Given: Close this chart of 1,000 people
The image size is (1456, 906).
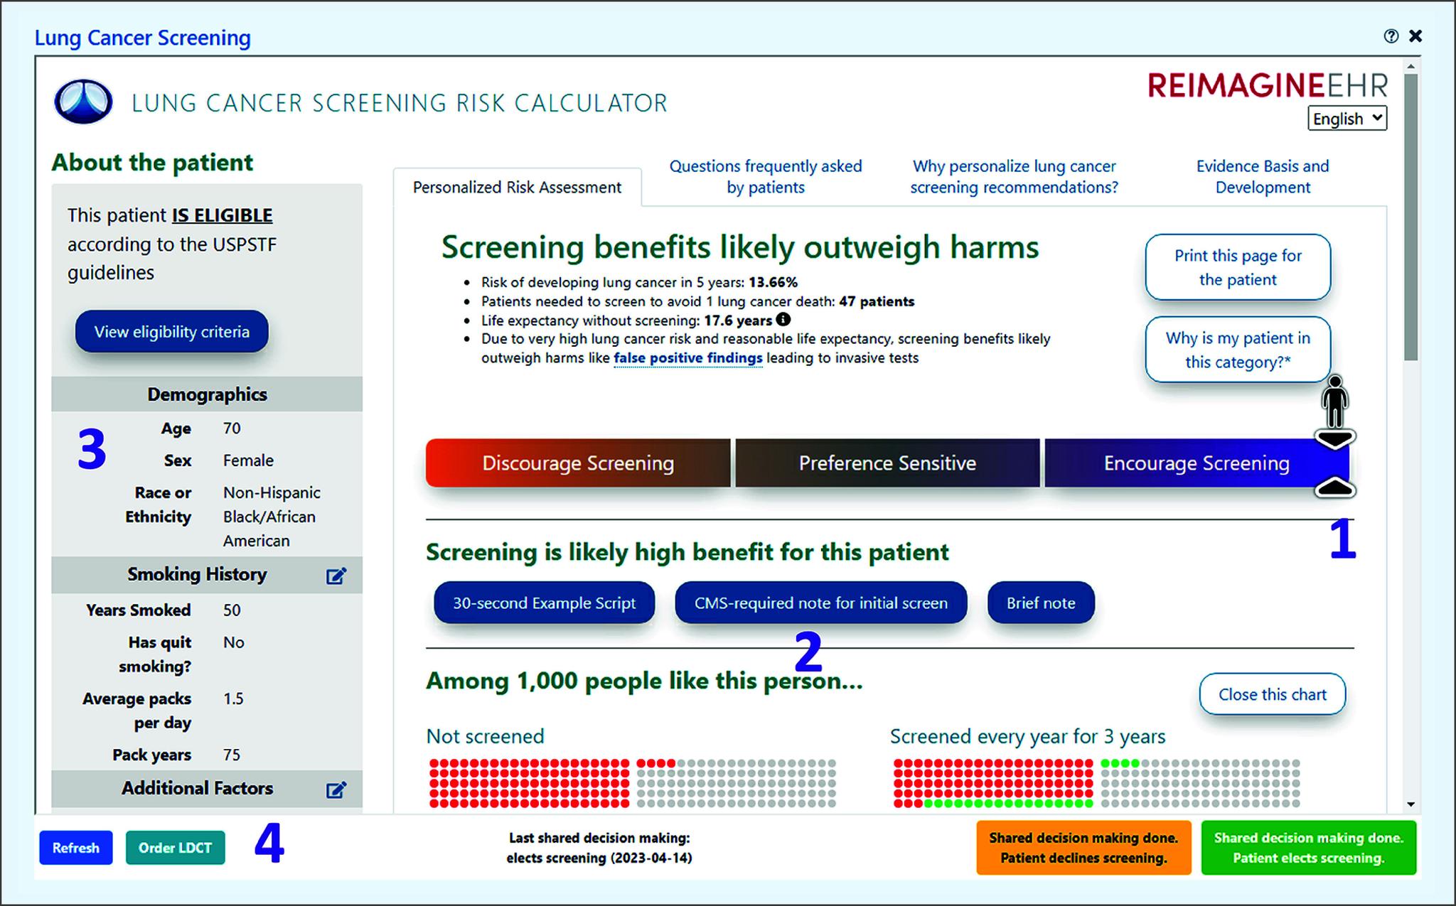Looking at the screenshot, I should click(x=1272, y=694).
